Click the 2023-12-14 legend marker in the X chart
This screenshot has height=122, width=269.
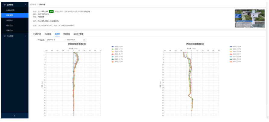112,46
